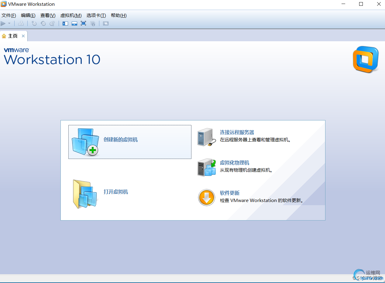The image size is (385, 283).
Task: Open the 虚拟机(M) menu
Action: click(71, 15)
